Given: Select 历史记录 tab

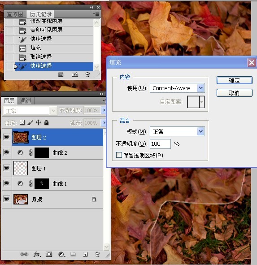Looking at the screenshot, I should 41,14.
